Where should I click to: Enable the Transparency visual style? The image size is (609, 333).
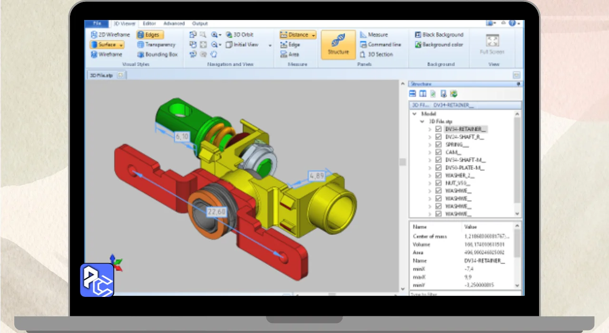[x=157, y=45]
